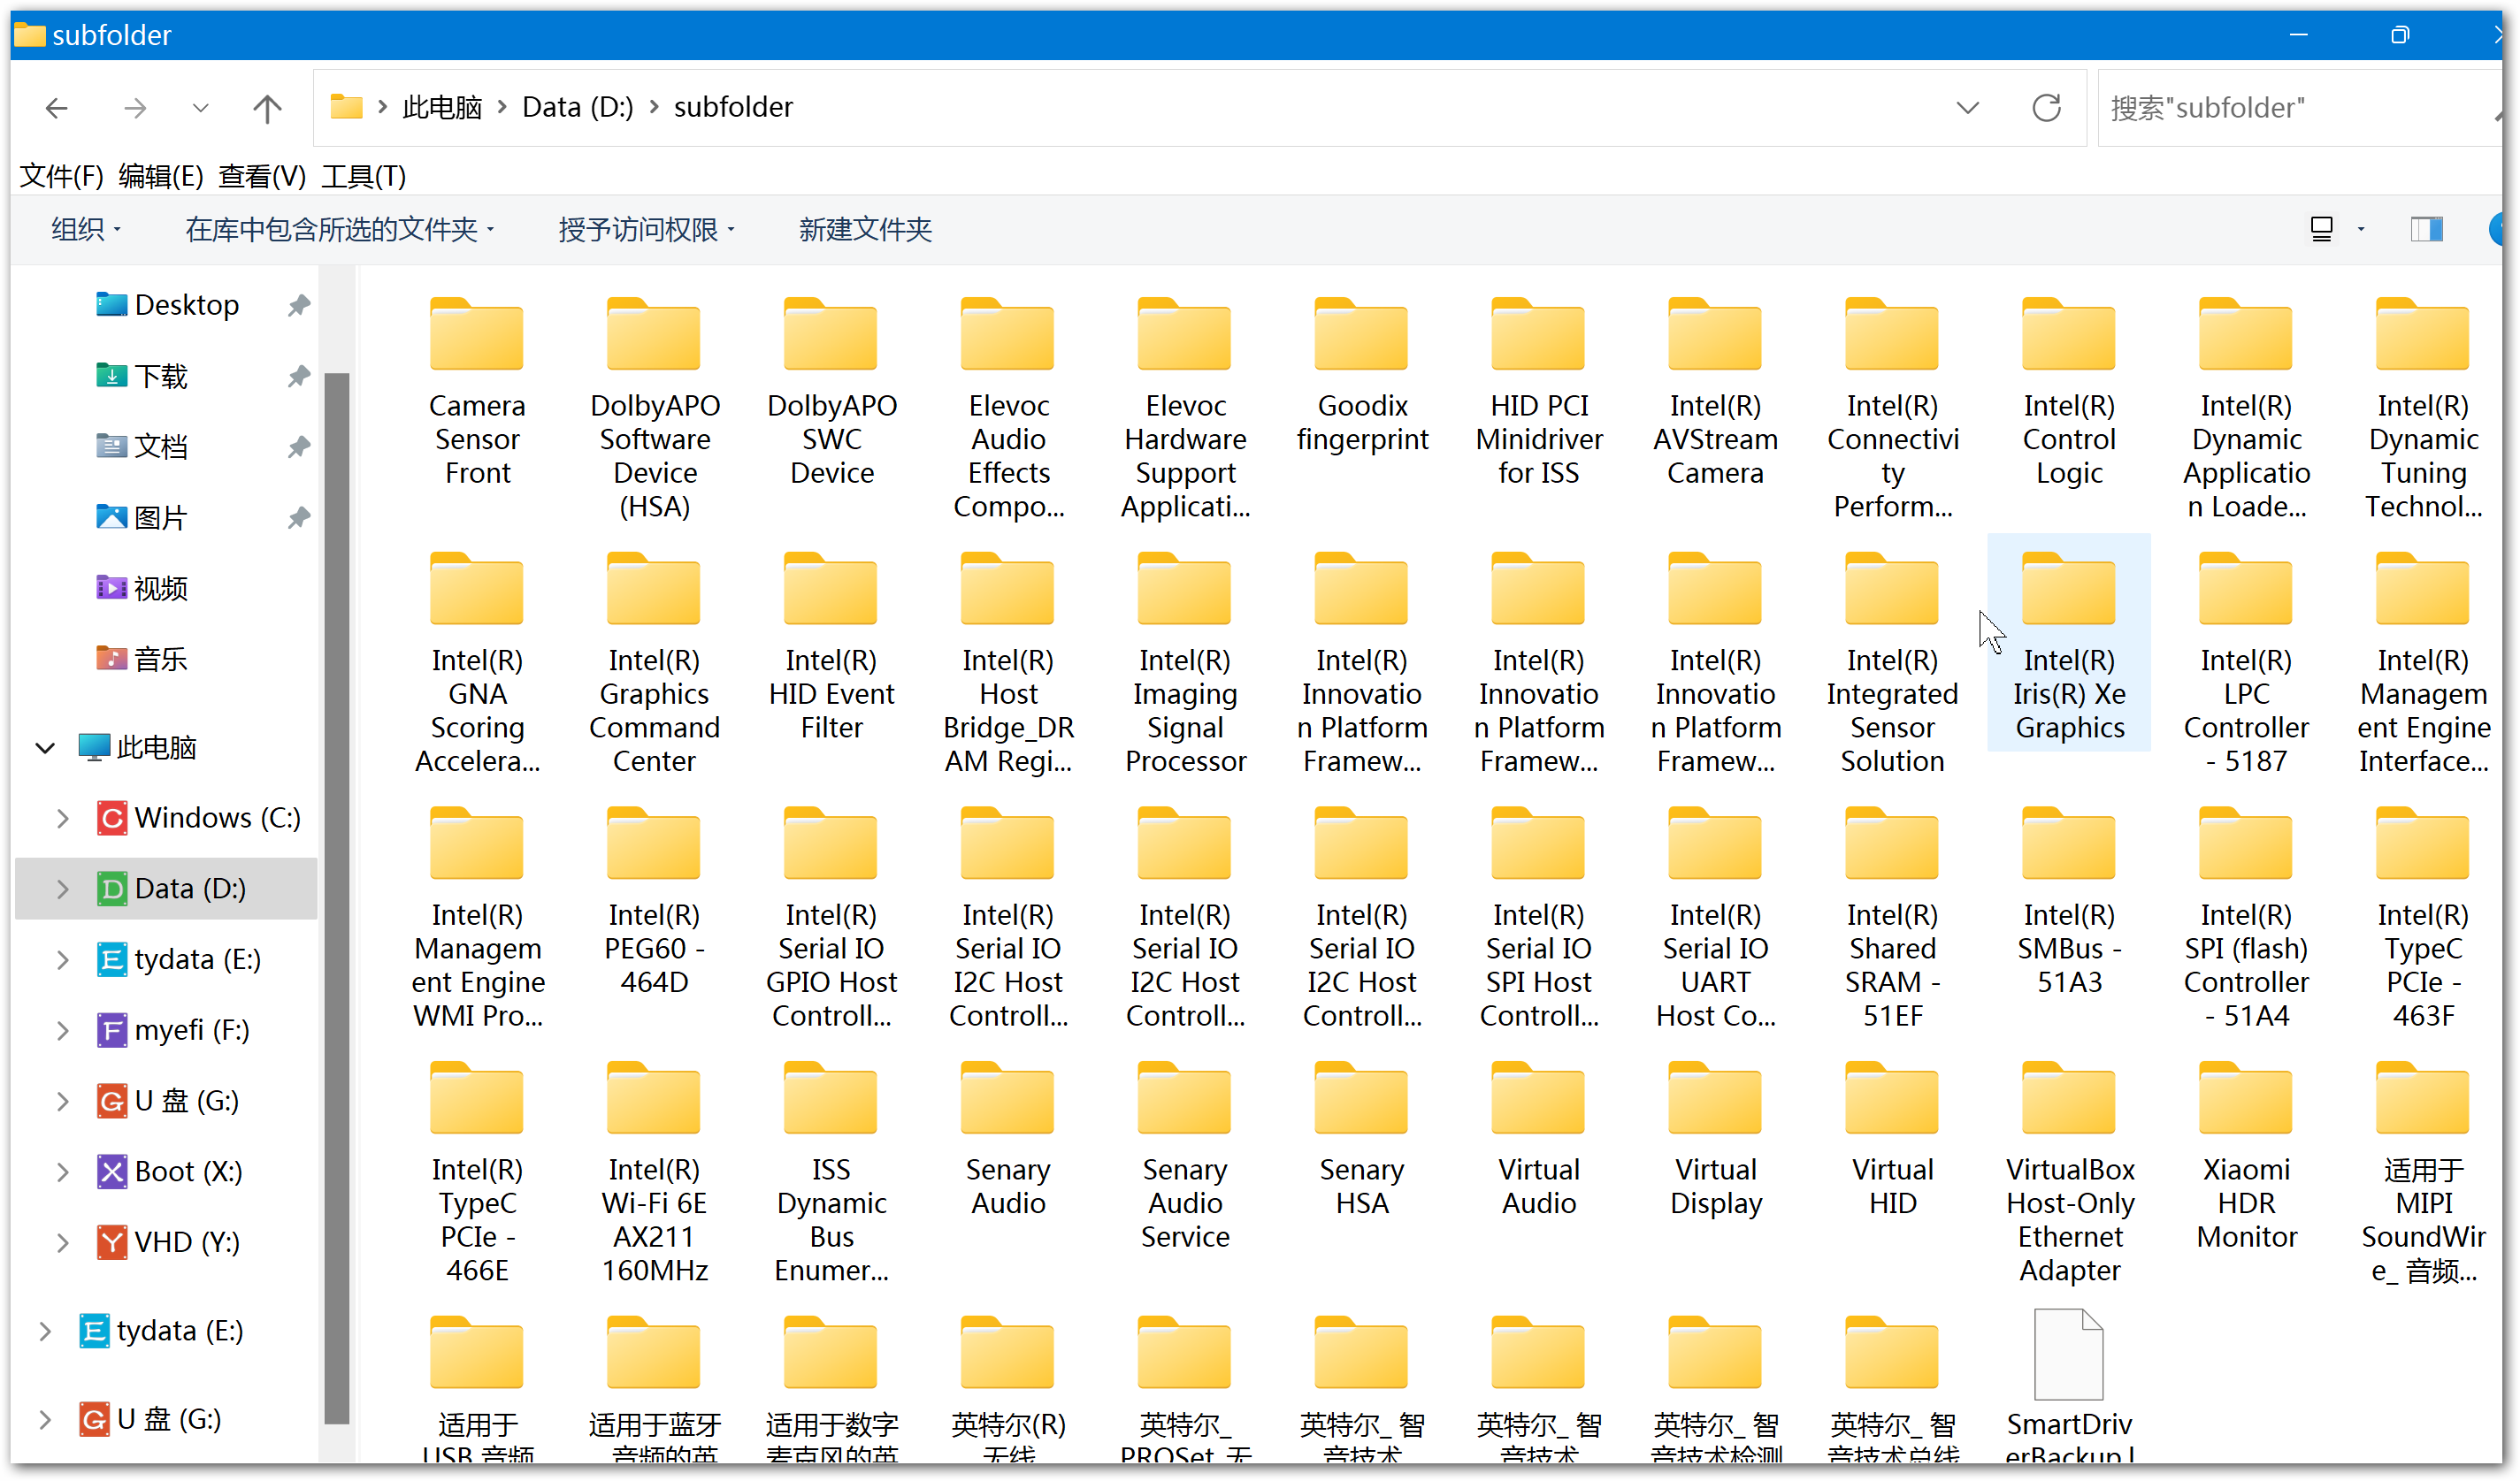Select Intel(R) Graphics Command Center folder
The image size is (2520, 1481).
pyautogui.click(x=654, y=665)
